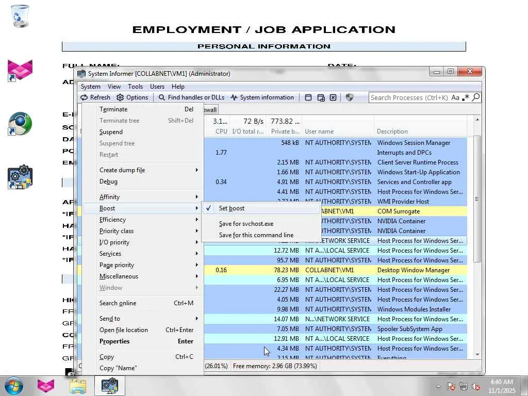Viewport: 528px width, 396px height.
Task: Expand the Efficiency submenu
Action: [143, 220]
